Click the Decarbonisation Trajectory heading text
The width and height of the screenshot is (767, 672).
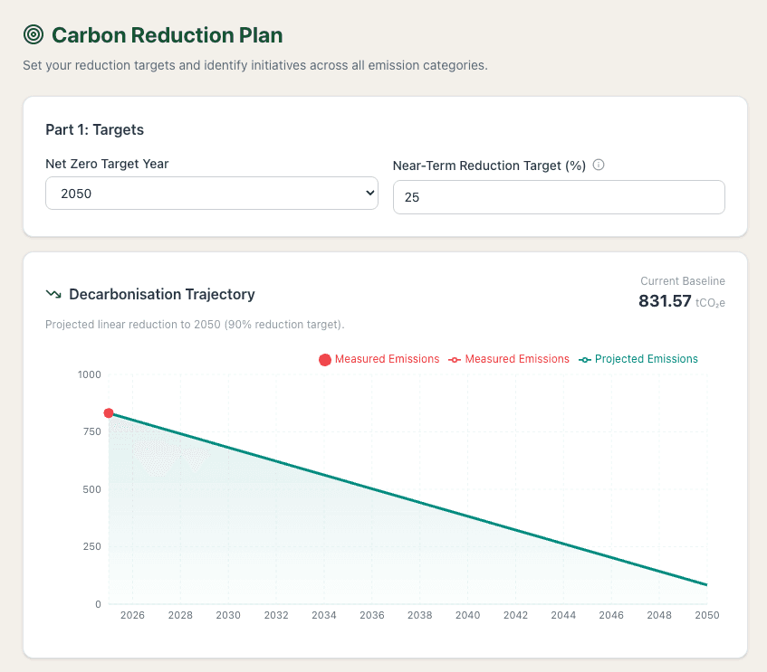pyautogui.click(x=162, y=294)
